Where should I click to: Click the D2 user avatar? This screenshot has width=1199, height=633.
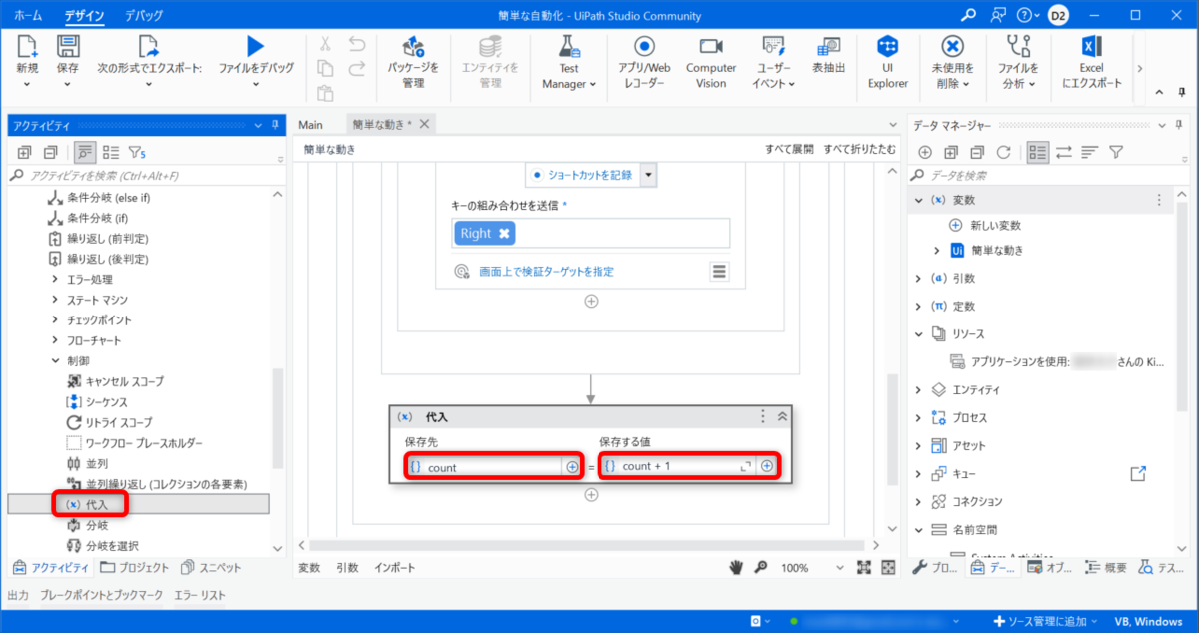coord(1058,15)
